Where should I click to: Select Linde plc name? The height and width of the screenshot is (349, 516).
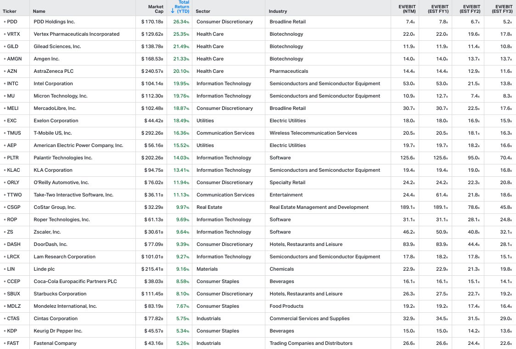point(44,269)
